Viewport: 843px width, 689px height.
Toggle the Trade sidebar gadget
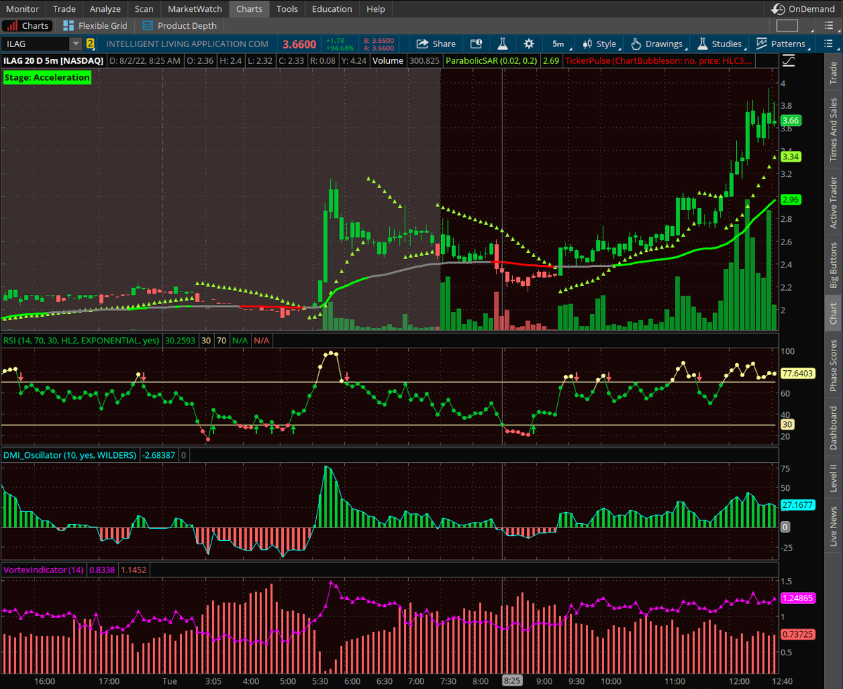click(834, 72)
